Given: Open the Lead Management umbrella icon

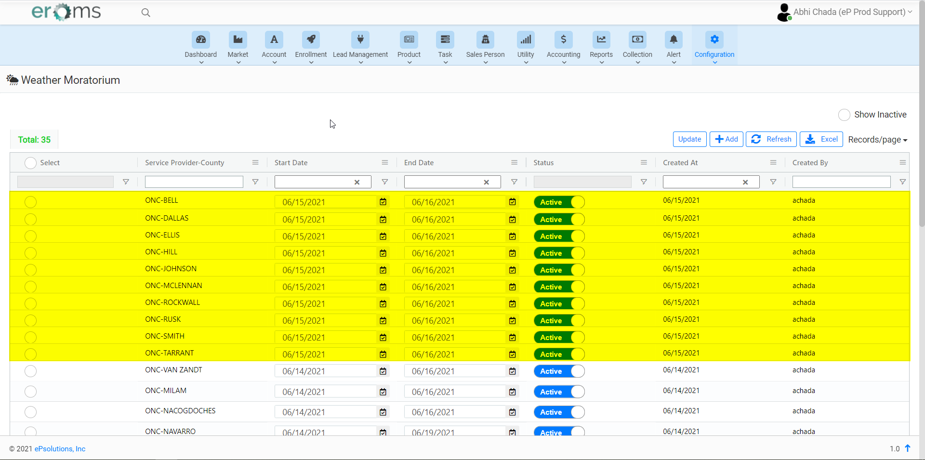Looking at the screenshot, I should pos(360,39).
